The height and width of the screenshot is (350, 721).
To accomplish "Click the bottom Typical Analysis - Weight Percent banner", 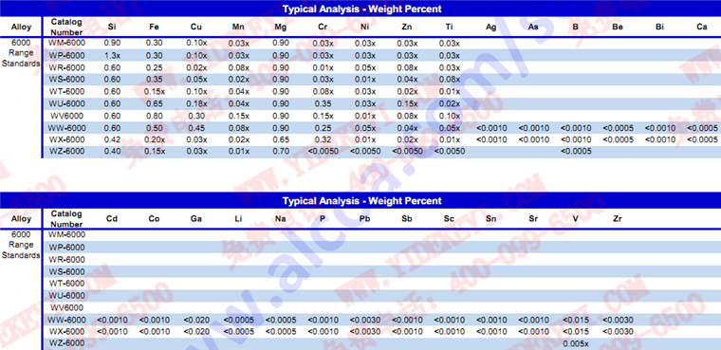I will pos(360,200).
